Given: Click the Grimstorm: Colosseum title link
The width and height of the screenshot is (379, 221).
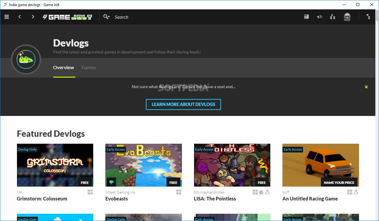Looking at the screenshot, I should (x=42, y=199).
